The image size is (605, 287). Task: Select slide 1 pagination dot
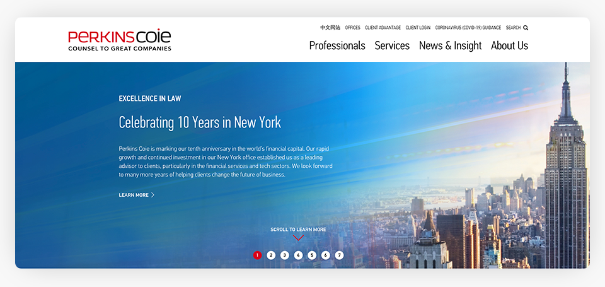(257, 255)
